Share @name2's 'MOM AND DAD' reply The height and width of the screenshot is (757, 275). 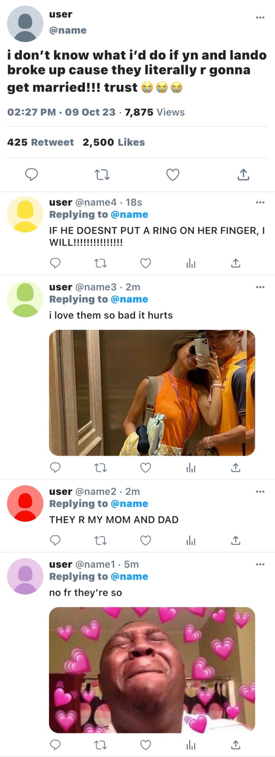(x=236, y=540)
